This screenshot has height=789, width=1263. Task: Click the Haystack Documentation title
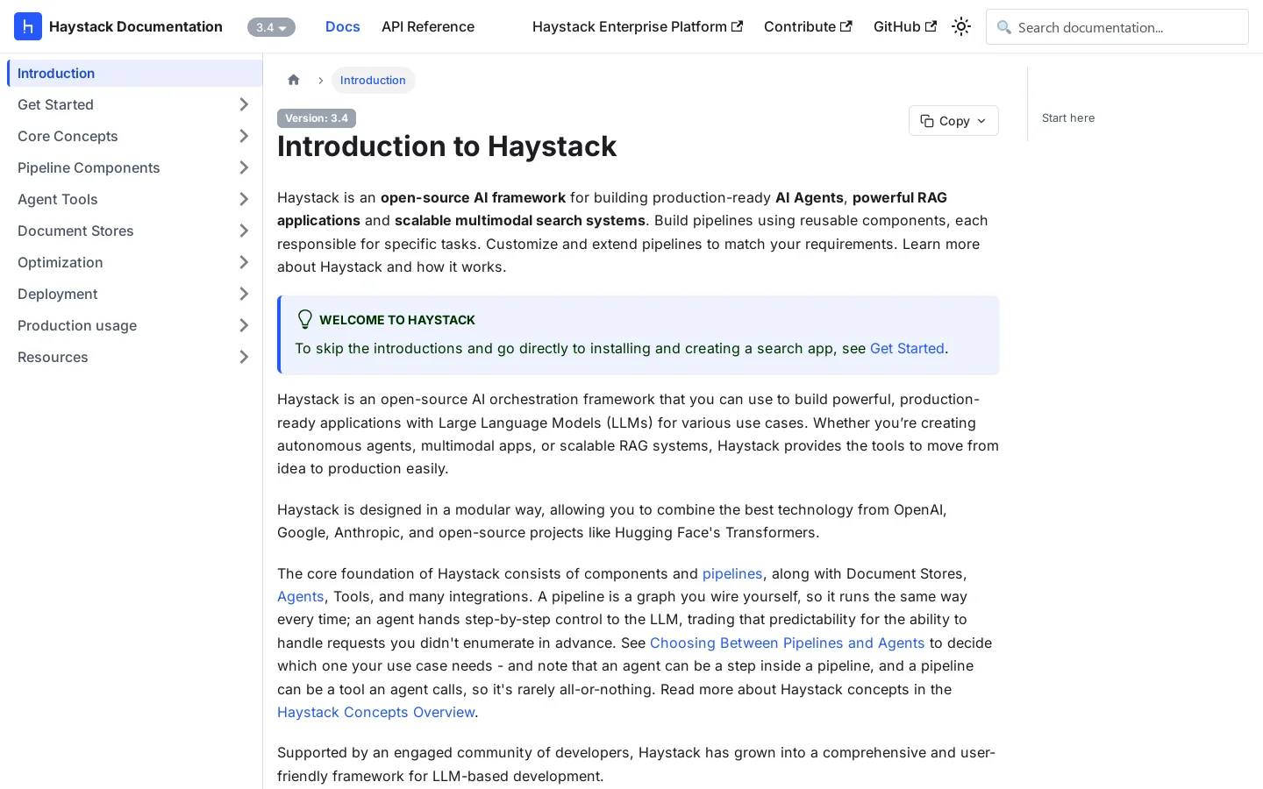click(136, 26)
